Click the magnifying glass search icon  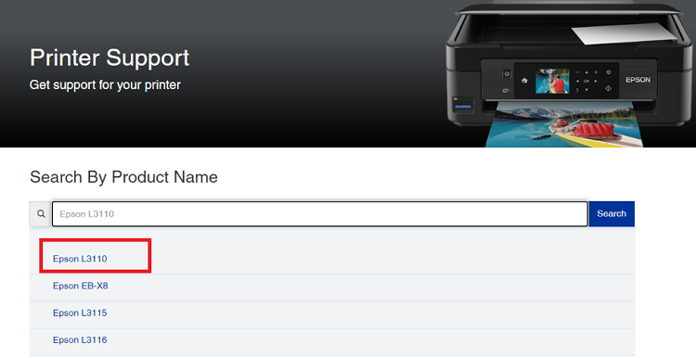click(x=41, y=214)
